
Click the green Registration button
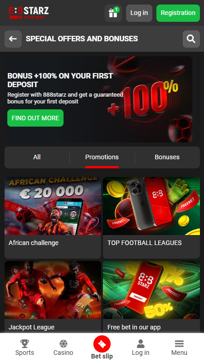point(178,13)
